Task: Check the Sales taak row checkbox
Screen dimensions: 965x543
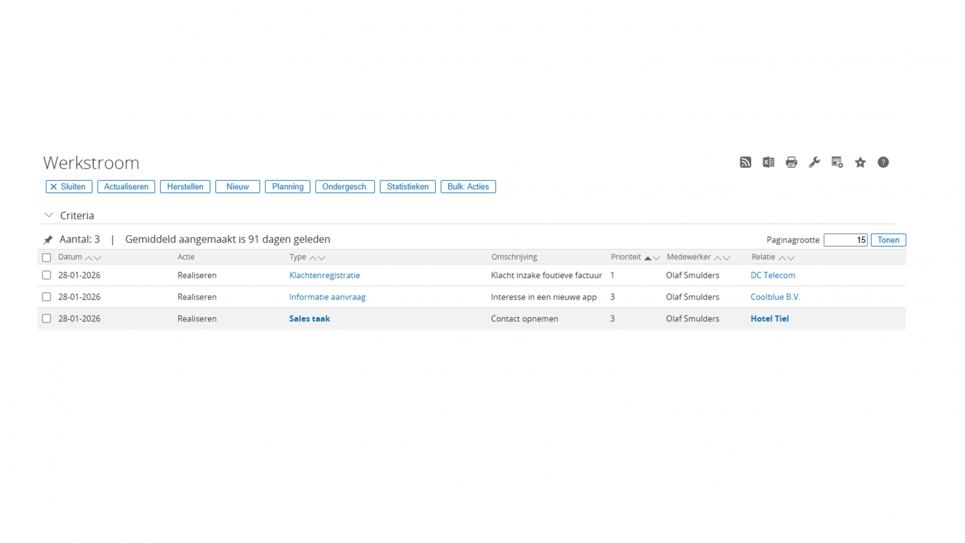Action: pos(47,318)
